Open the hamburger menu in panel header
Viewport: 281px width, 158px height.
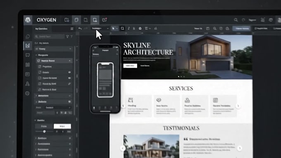pos(72,28)
